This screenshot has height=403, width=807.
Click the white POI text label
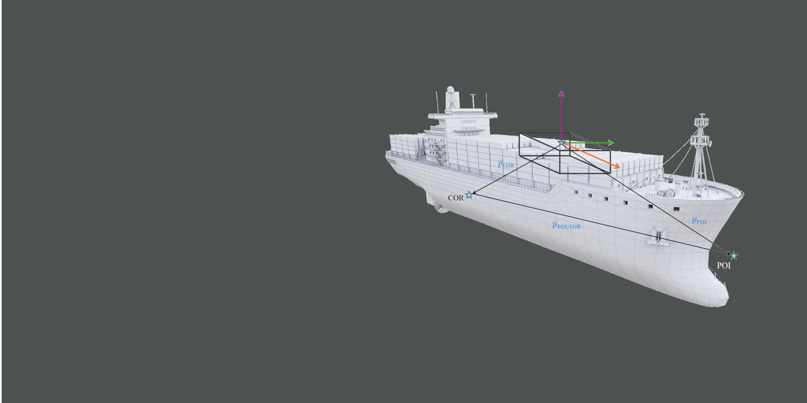pos(723,266)
